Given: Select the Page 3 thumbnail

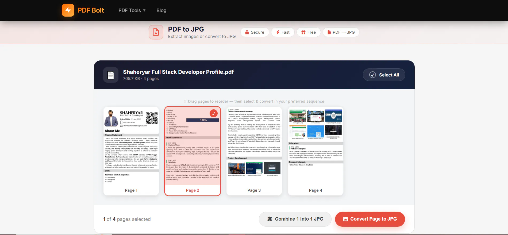Looking at the screenshot, I should pos(254,151).
